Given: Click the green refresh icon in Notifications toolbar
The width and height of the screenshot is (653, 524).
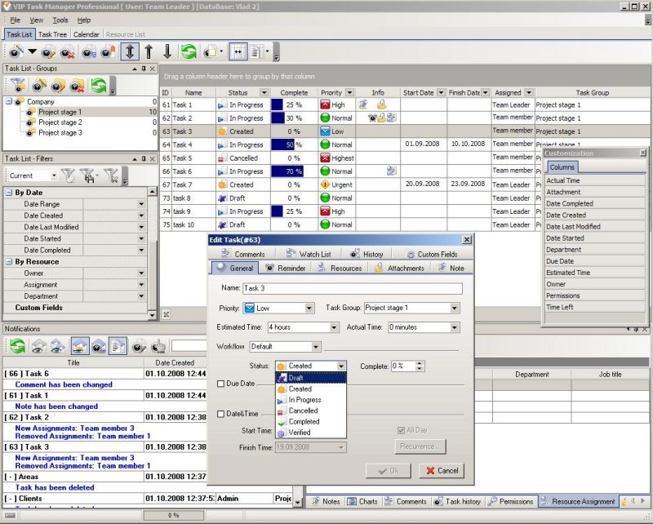Looking at the screenshot, I should coord(17,346).
